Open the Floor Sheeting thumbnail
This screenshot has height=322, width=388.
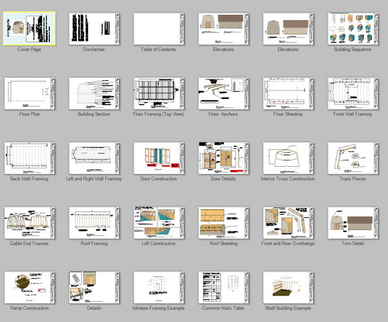click(x=288, y=93)
